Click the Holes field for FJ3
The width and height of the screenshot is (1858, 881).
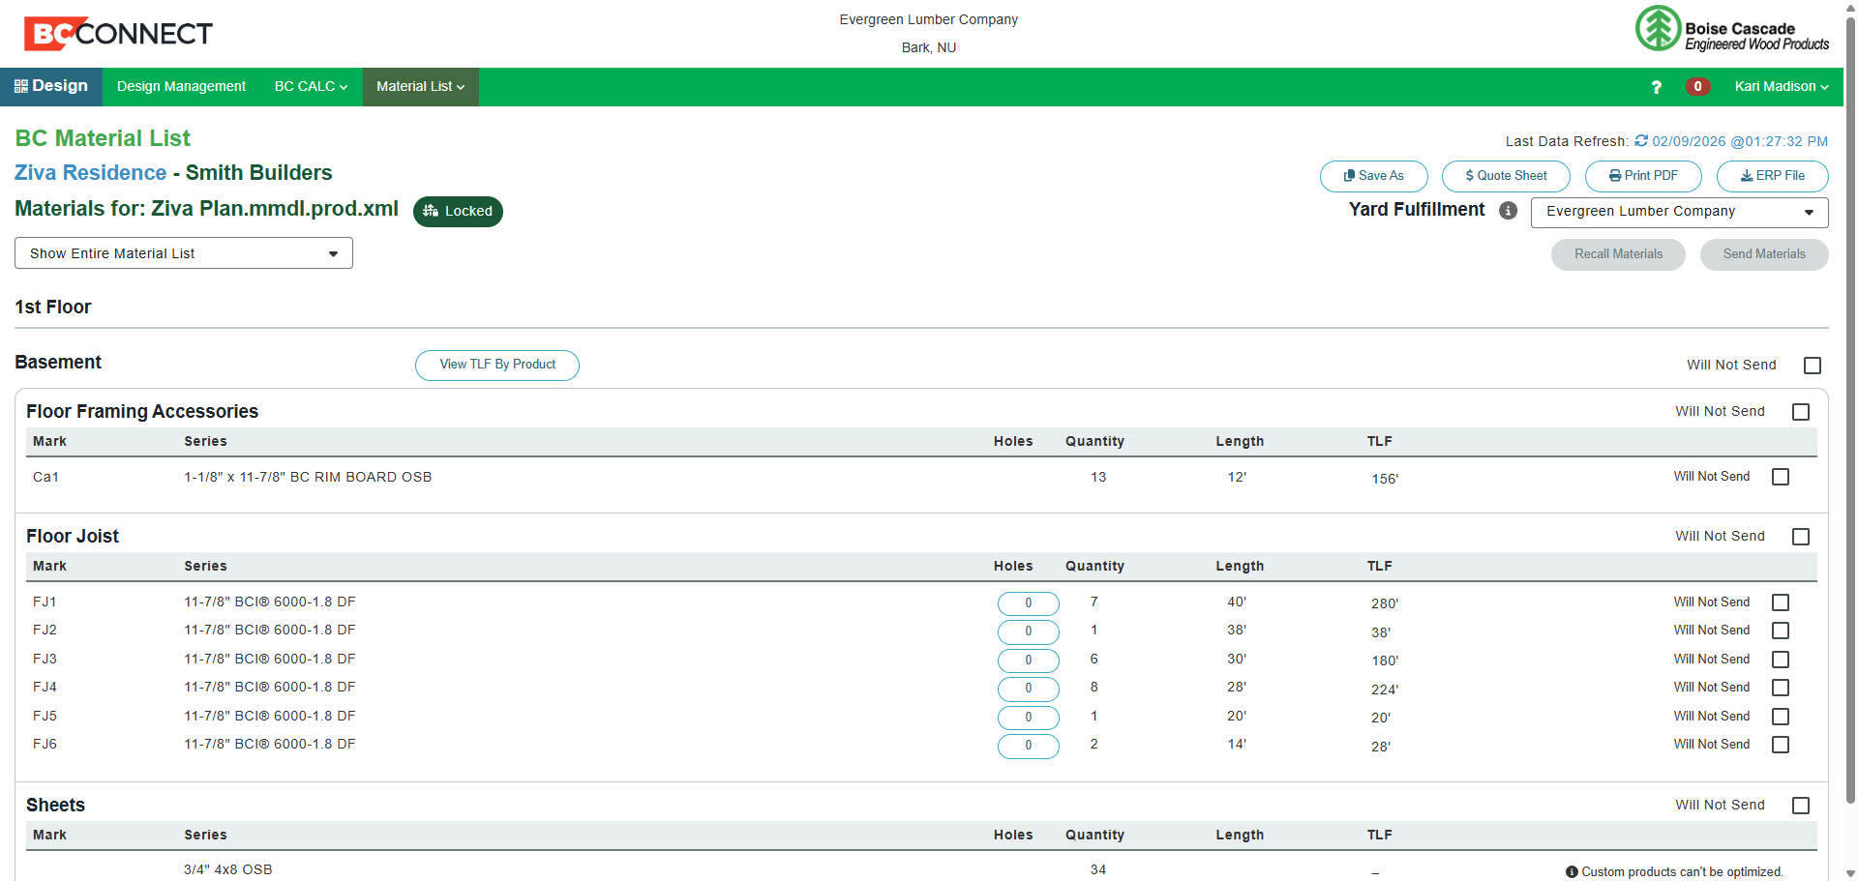tap(1028, 661)
